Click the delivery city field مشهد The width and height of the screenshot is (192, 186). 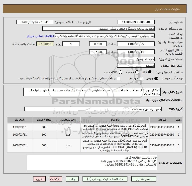click(x=136, y=66)
